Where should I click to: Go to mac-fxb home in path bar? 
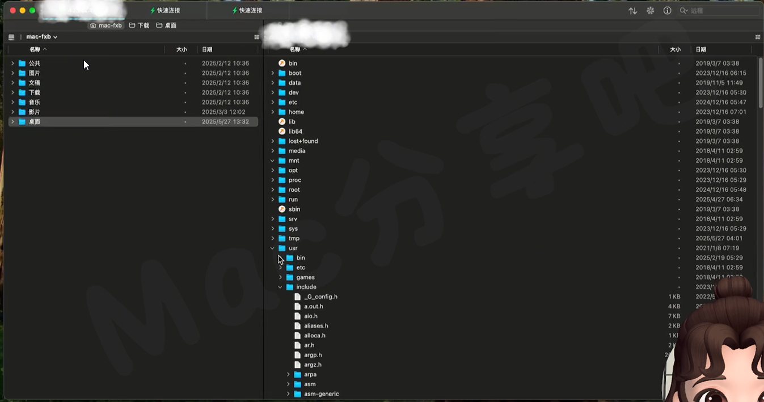coord(106,26)
